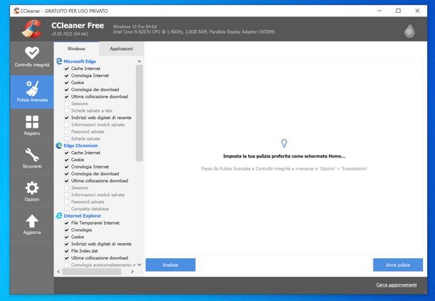Minimize the CCleaner window

379,11
